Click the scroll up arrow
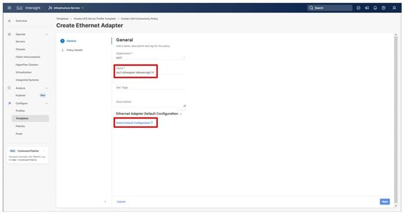This screenshot has width=405, height=215. tap(396, 34)
